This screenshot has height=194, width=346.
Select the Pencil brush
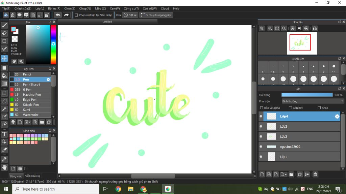tap(30, 74)
